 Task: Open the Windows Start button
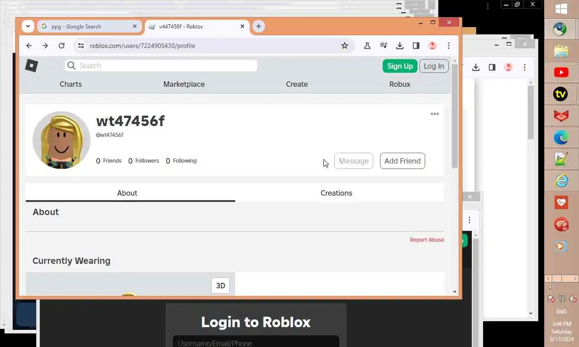click(x=561, y=9)
